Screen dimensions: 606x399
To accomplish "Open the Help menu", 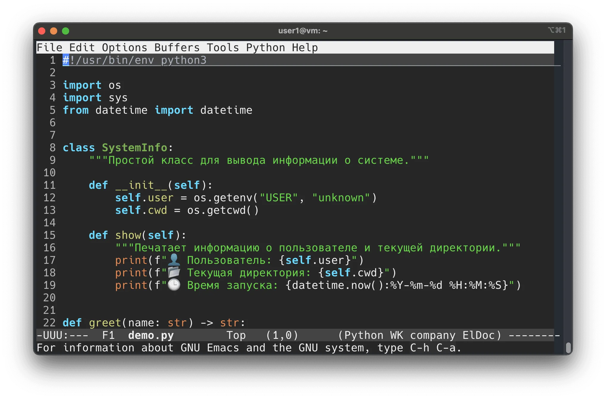I will coord(304,48).
